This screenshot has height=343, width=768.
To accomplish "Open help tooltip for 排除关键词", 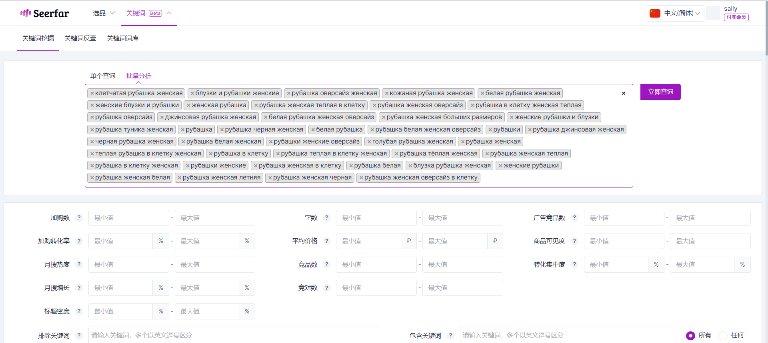I will [79, 336].
